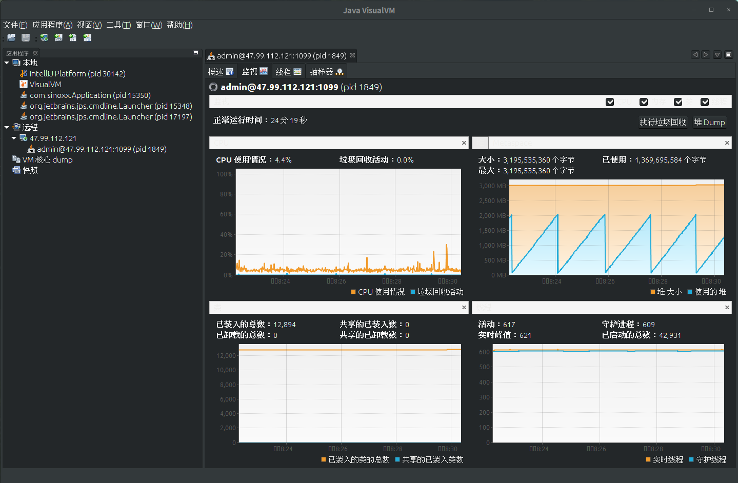This screenshot has width=738, height=483.
Task: Click Java icon of Launcher pid 15348
Action: 24,106
